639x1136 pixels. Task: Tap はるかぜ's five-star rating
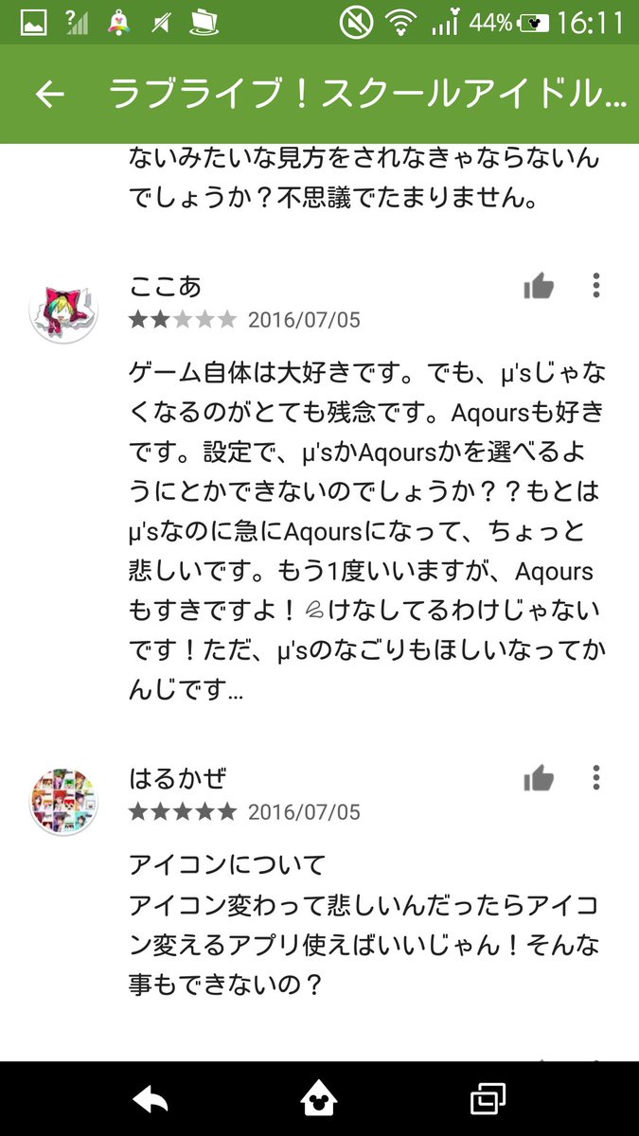pos(183,812)
